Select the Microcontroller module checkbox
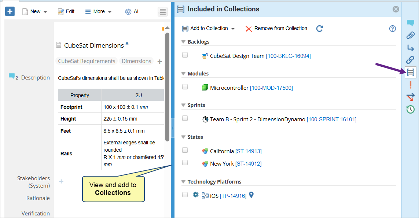Image resolution: width=419 pixels, height=218 pixels. (185, 87)
